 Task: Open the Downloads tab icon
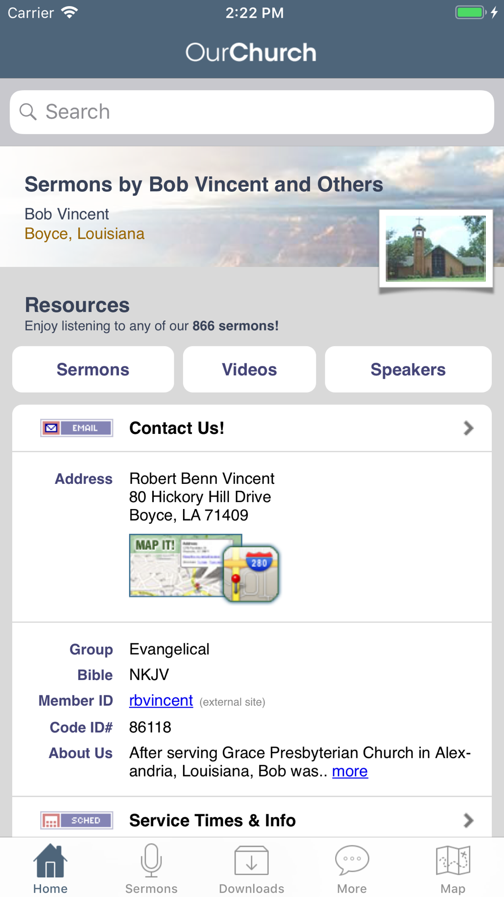(251, 861)
